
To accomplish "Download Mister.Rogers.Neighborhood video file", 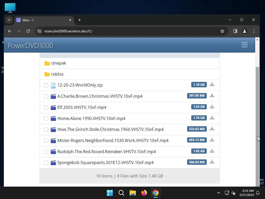I will 212,140.
